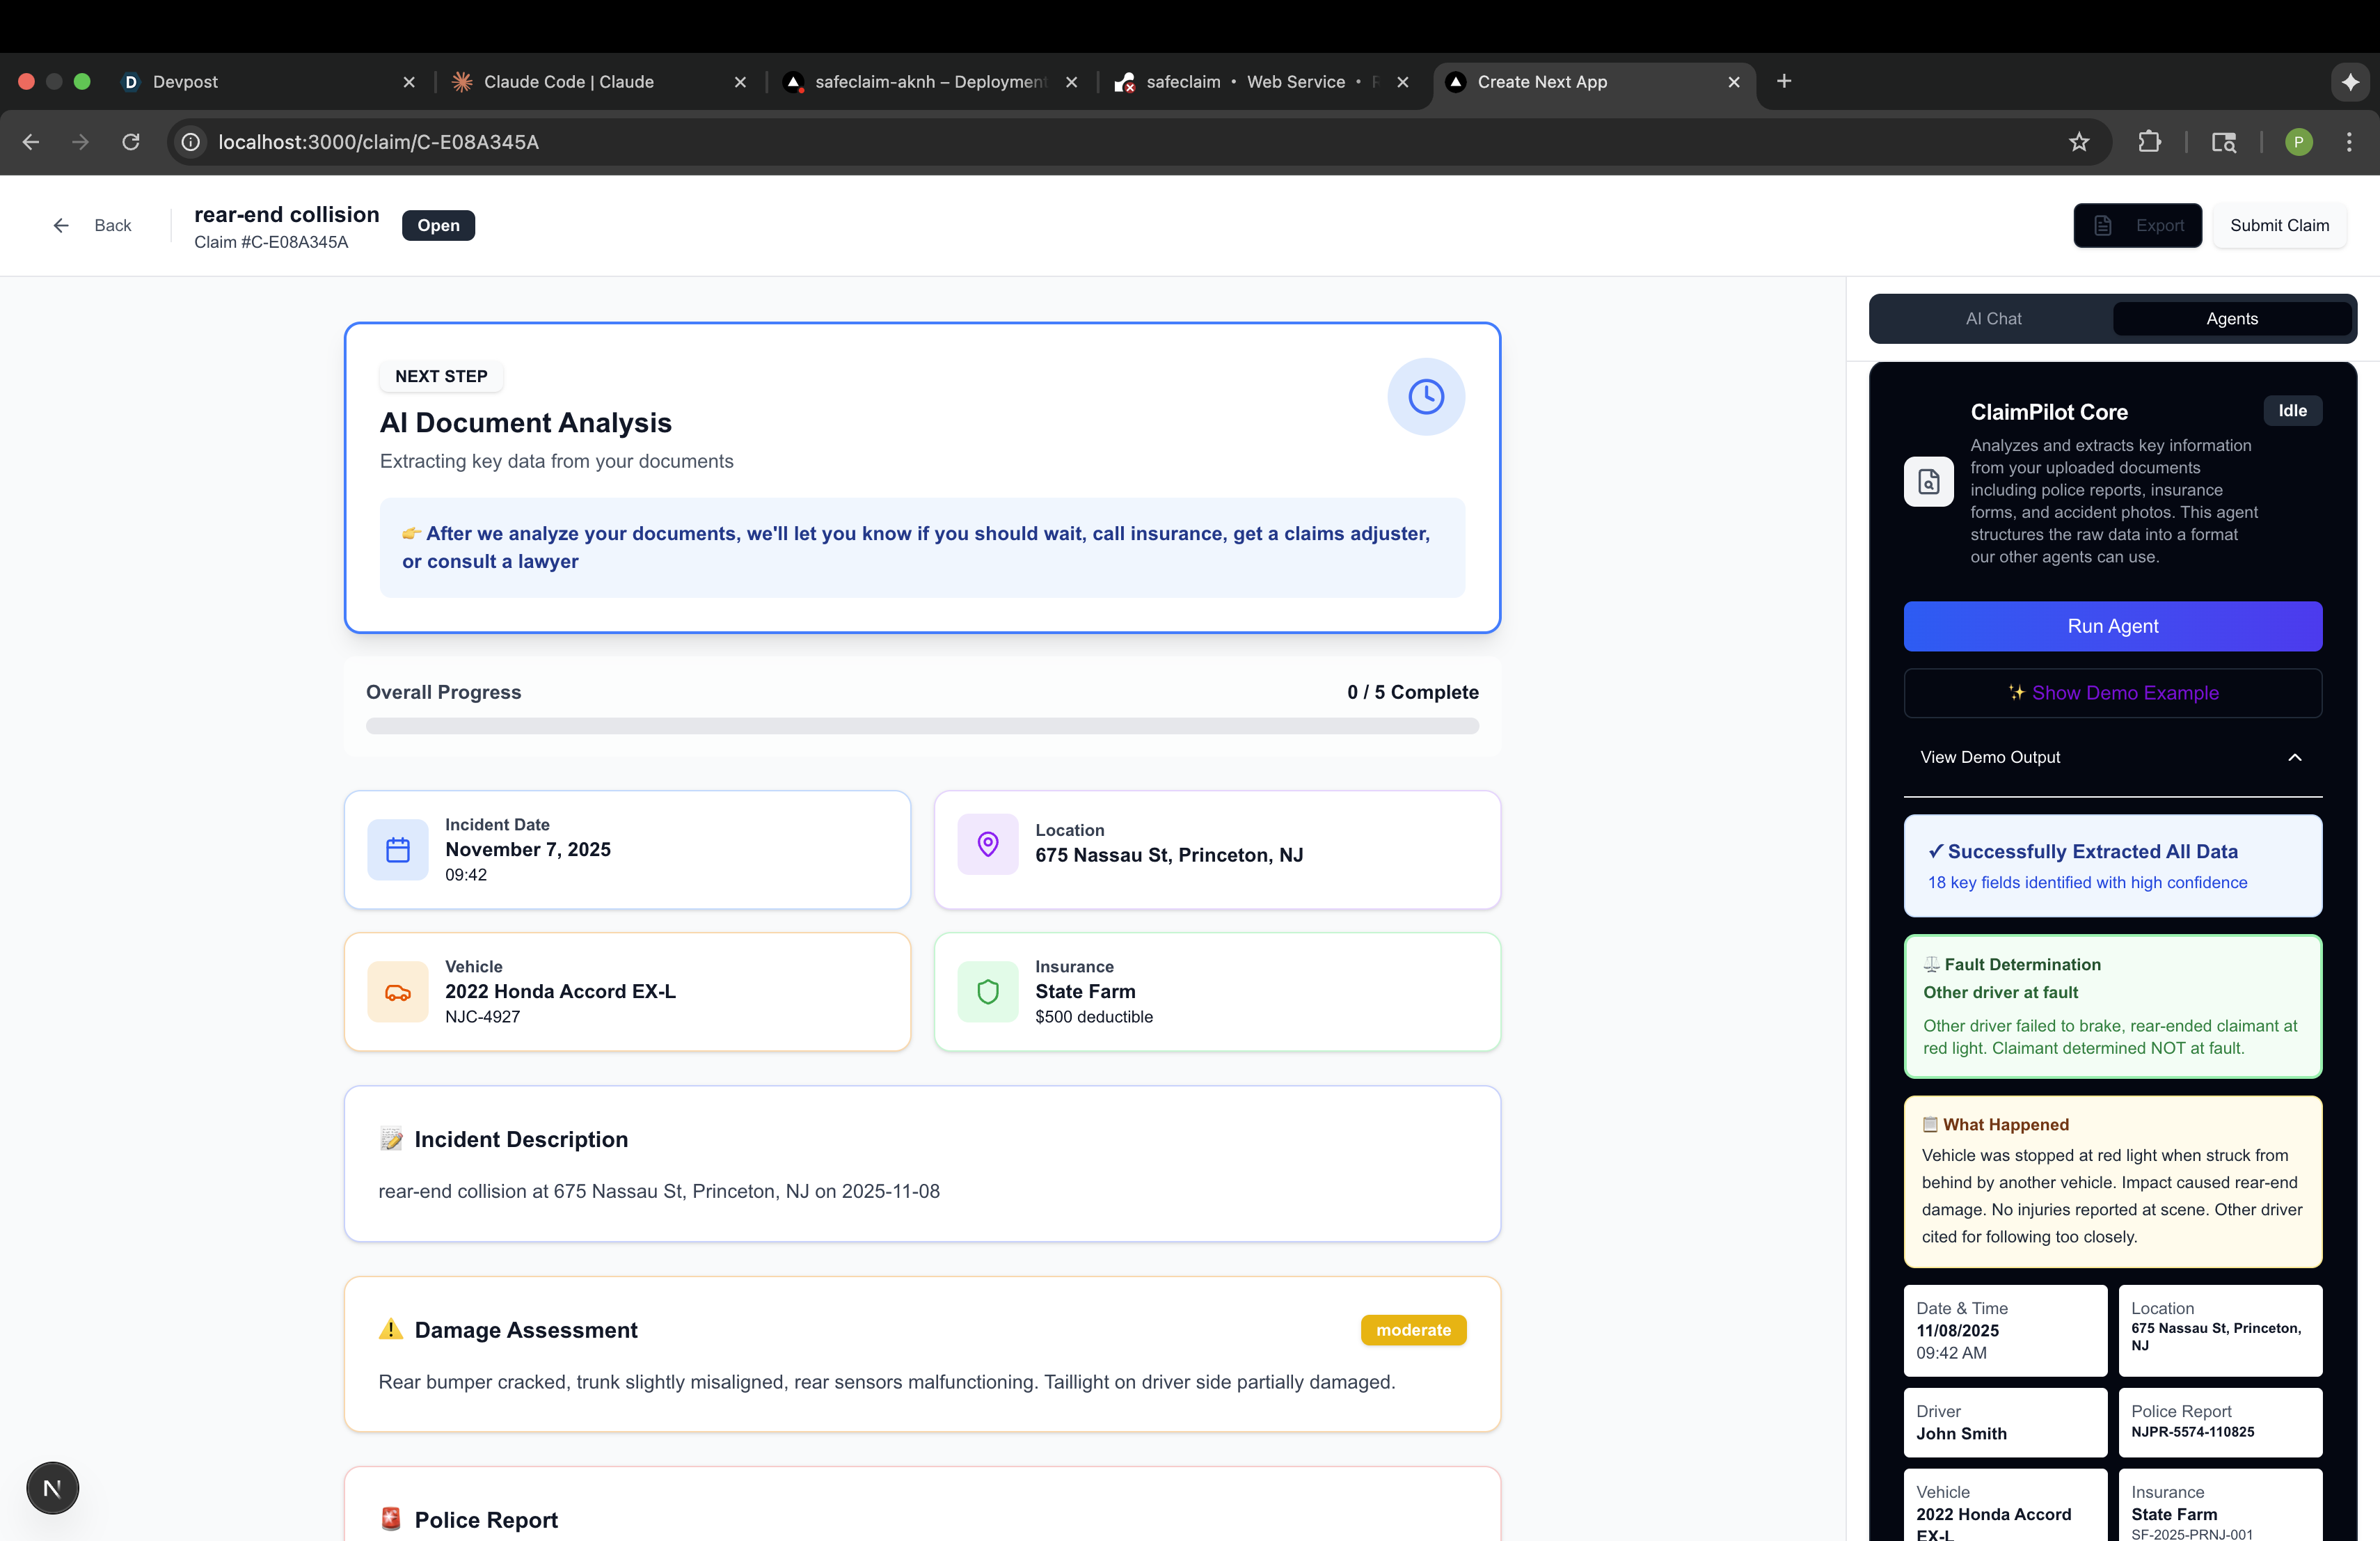The width and height of the screenshot is (2380, 1541).
Task: Open the browser extensions puzzle icon
Action: [2149, 142]
